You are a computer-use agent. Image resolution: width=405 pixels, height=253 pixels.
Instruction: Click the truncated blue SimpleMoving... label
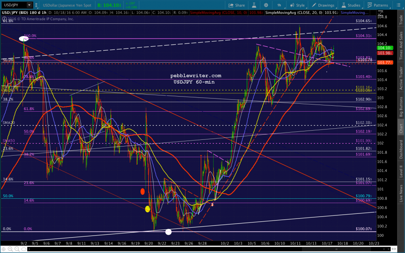(x=354, y=12)
